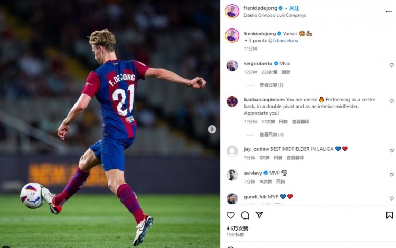Share post via paper plane icon
Viewport: 396px width, 248px height.
click(x=259, y=215)
